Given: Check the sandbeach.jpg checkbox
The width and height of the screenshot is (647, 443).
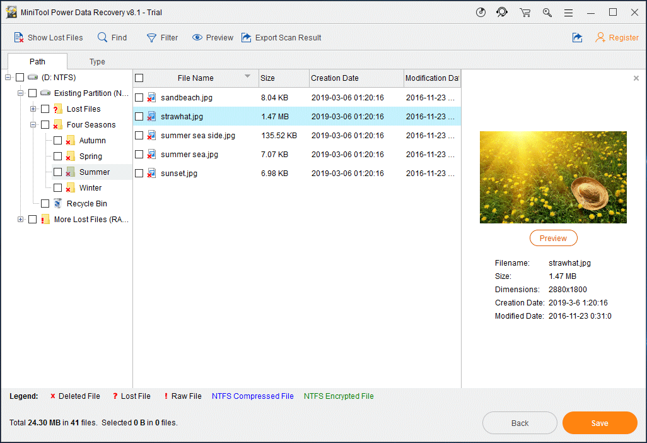Looking at the screenshot, I should click(139, 97).
